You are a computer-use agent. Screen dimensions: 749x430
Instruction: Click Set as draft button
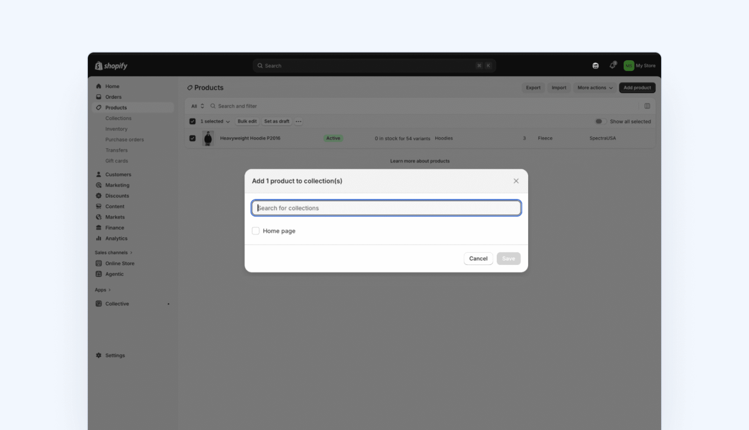pyautogui.click(x=276, y=121)
